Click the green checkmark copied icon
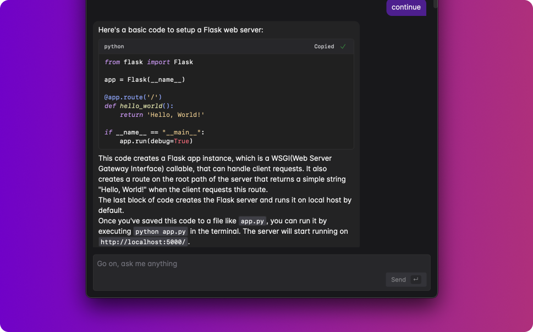The image size is (533, 332). [x=343, y=47]
